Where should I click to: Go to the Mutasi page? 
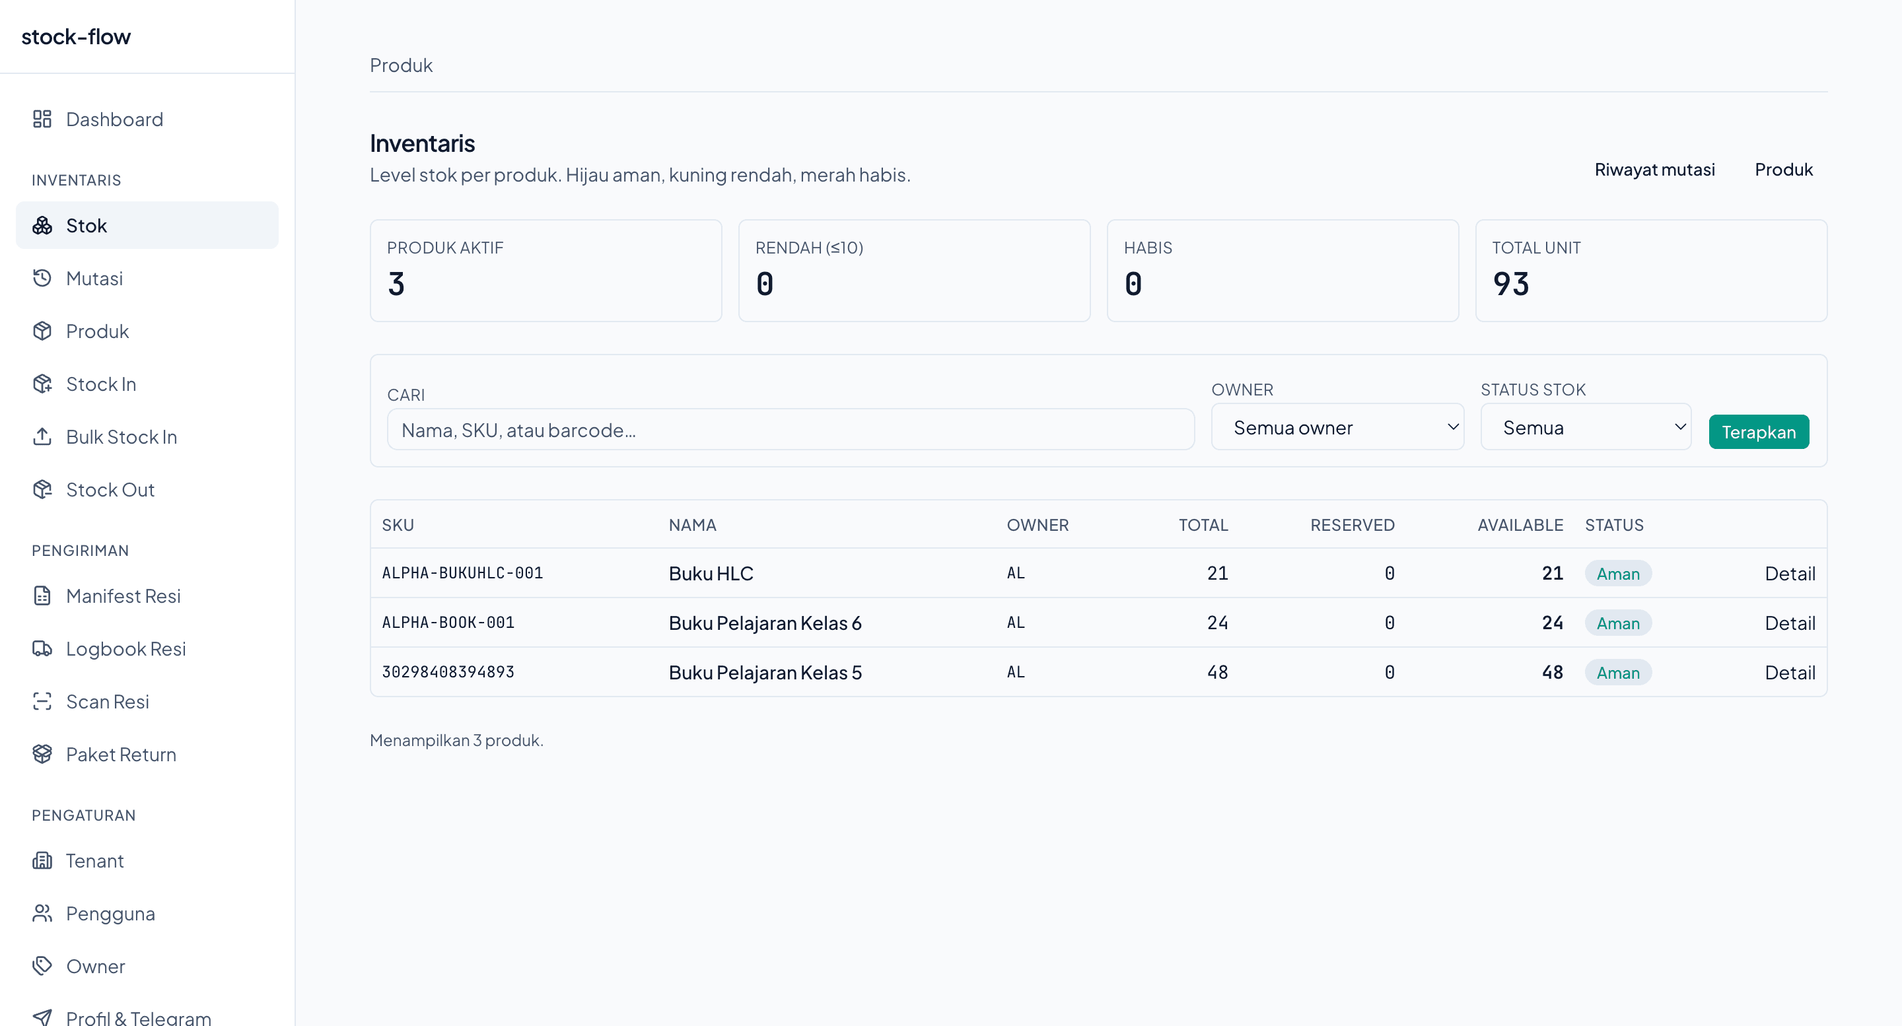(x=147, y=278)
